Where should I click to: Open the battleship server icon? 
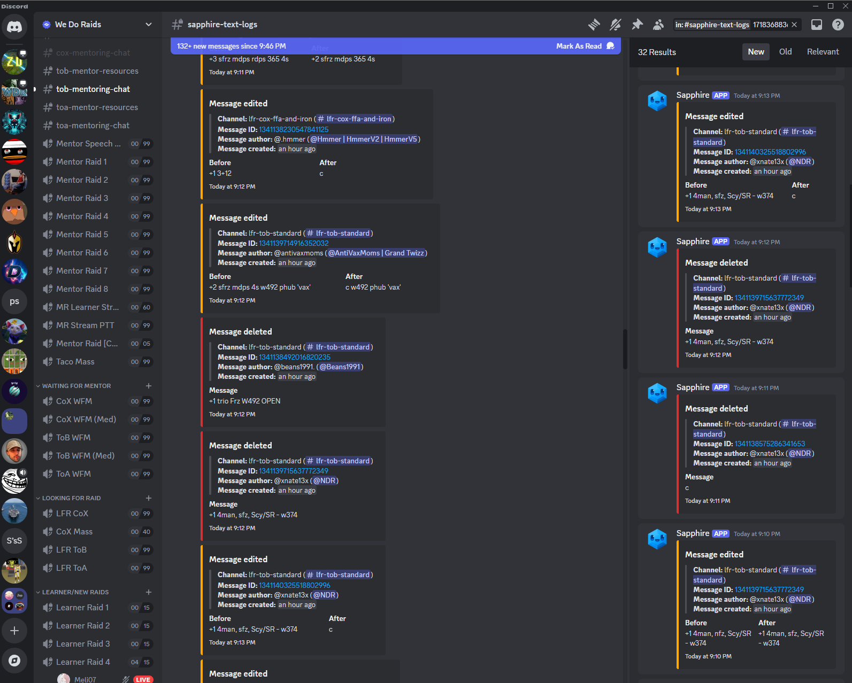[x=14, y=511]
